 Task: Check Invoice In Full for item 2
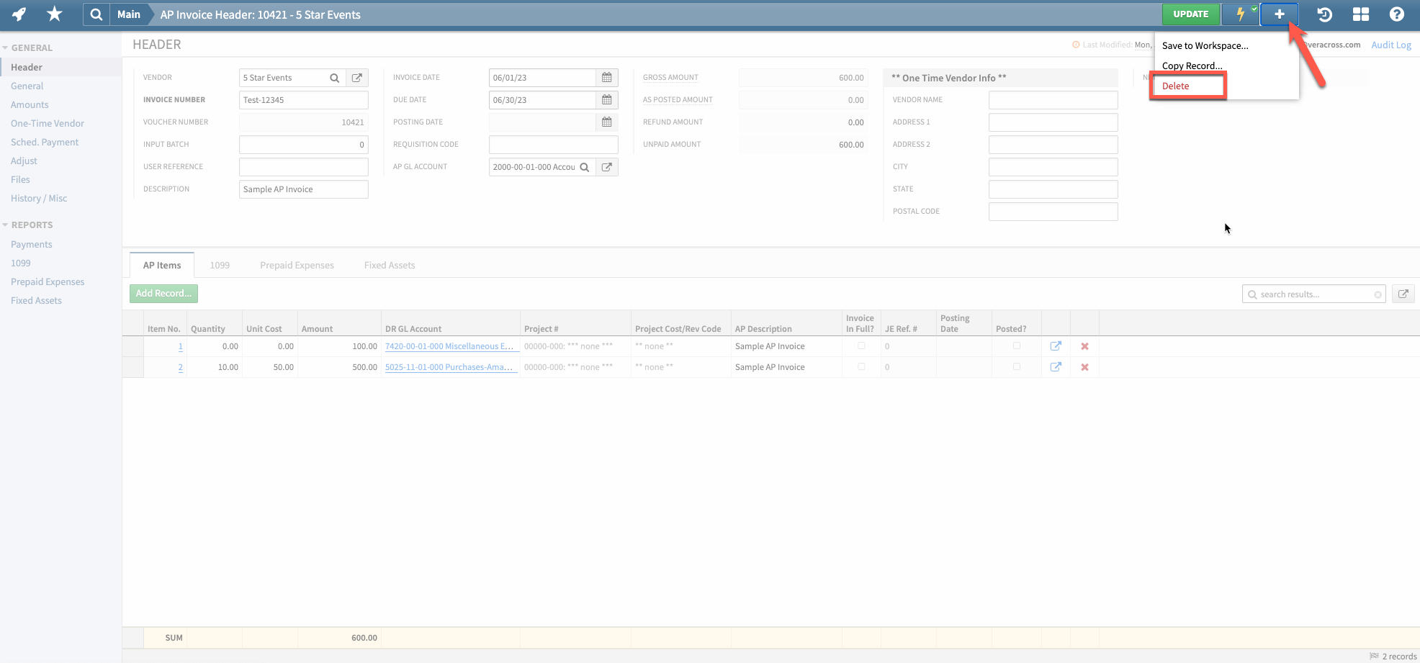tap(861, 367)
